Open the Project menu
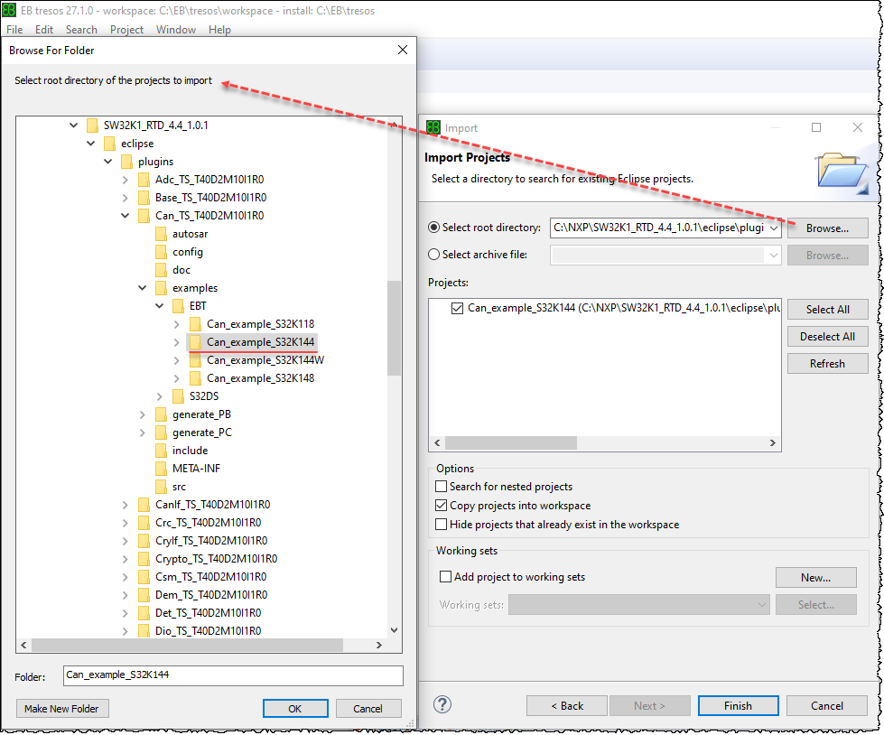The image size is (884, 735). tap(126, 29)
